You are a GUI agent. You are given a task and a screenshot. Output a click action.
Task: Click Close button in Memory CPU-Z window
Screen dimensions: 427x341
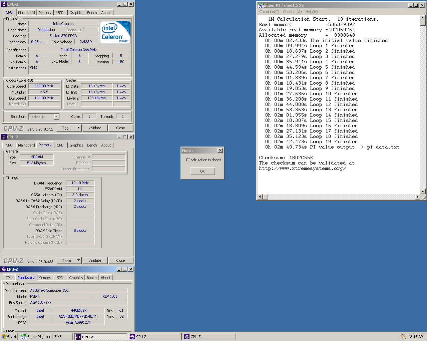tap(121, 260)
